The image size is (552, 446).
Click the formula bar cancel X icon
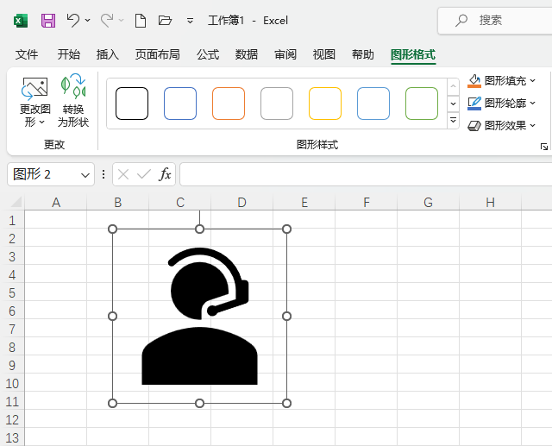[x=123, y=174]
